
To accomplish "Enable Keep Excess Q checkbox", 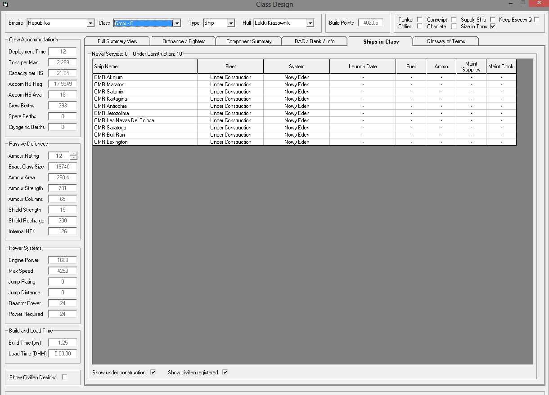I will point(537,20).
